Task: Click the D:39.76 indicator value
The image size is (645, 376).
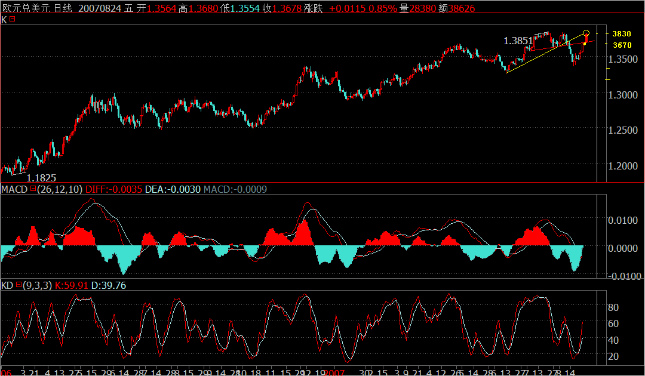Action: pos(109,285)
